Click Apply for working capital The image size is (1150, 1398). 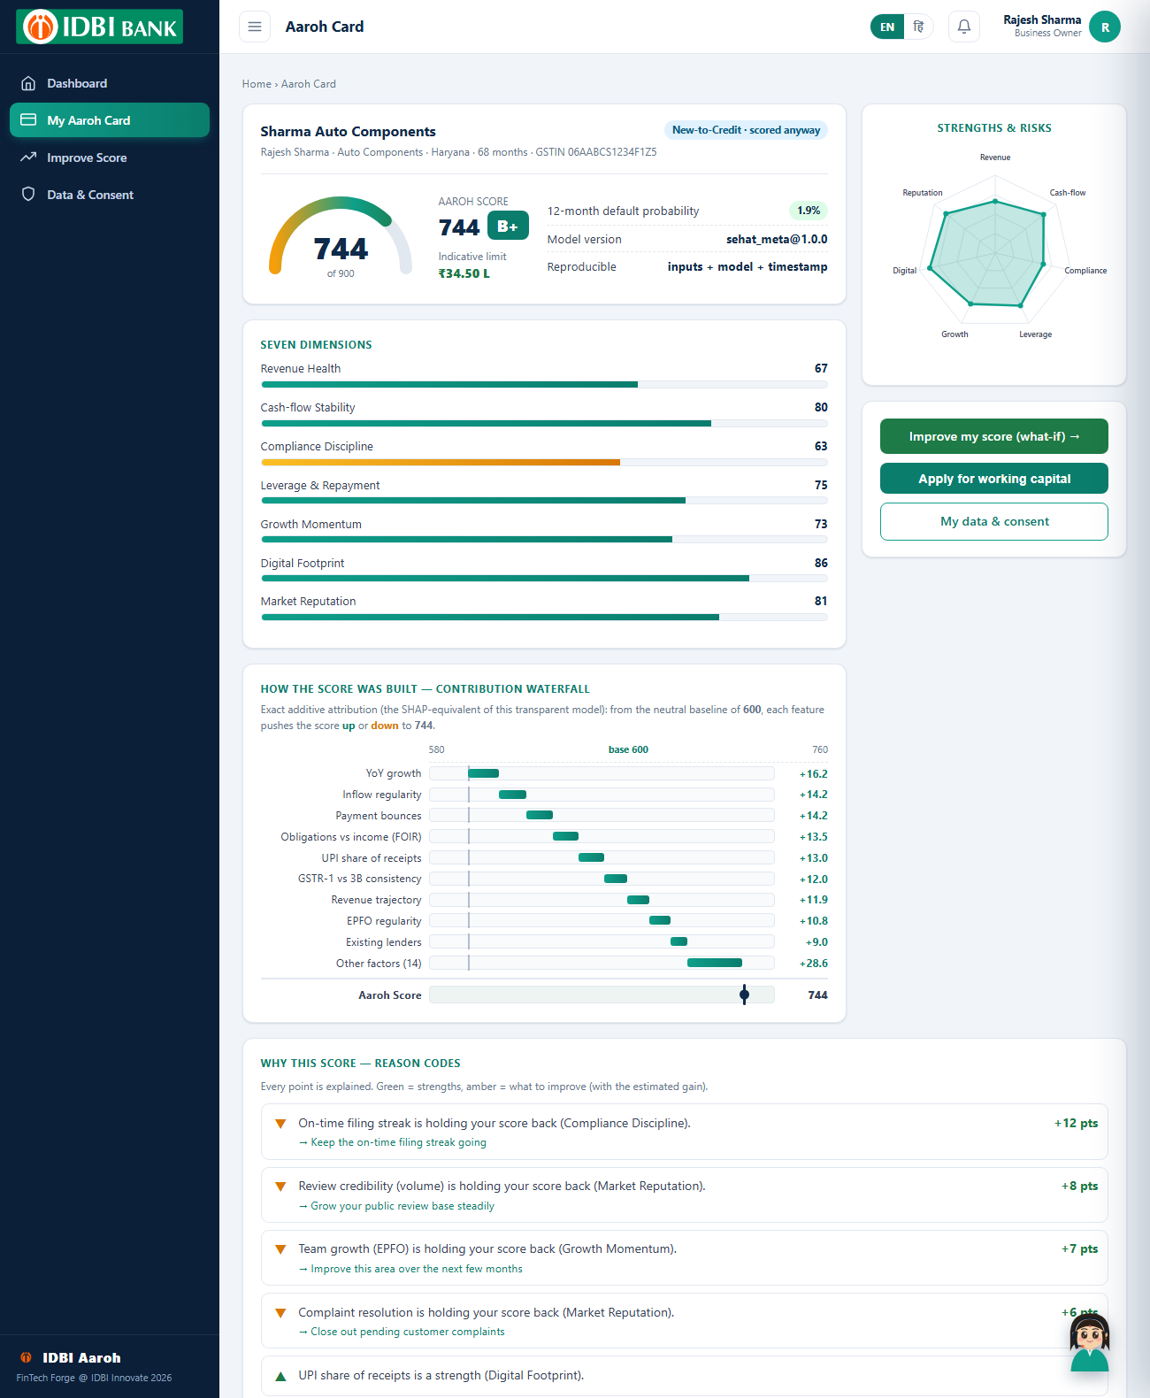(994, 479)
